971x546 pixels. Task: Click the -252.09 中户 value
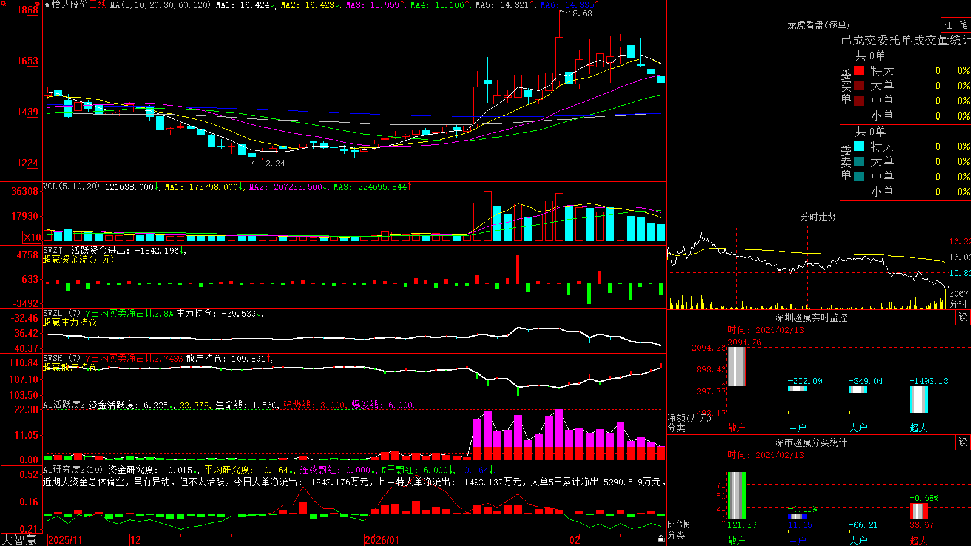click(x=805, y=381)
